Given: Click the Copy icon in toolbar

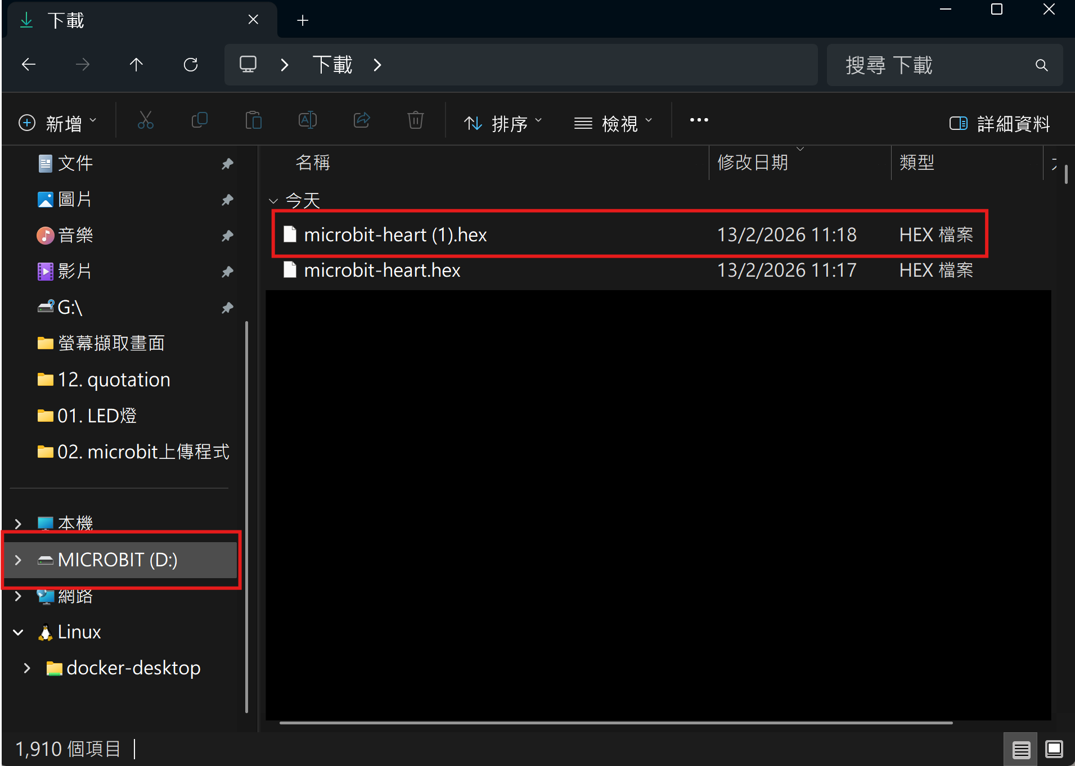Looking at the screenshot, I should tap(199, 121).
